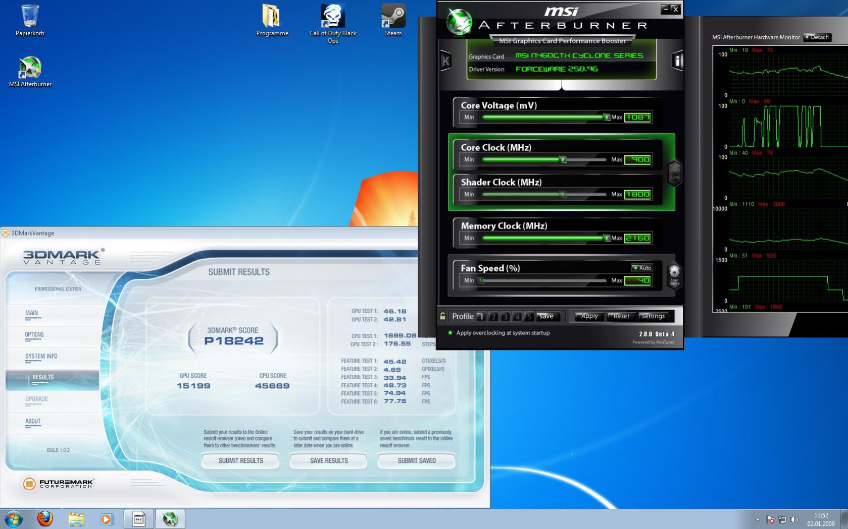Image resolution: width=848 pixels, height=529 pixels.
Task: Select the Programme folder on the desktop
Action: point(272,21)
